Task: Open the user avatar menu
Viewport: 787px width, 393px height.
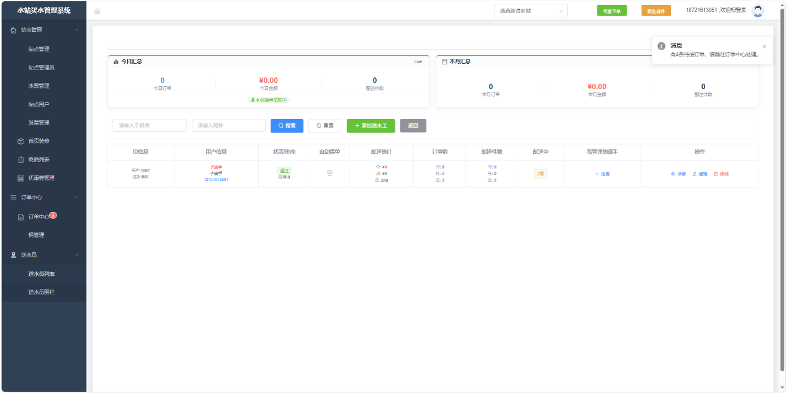Action: tap(757, 11)
